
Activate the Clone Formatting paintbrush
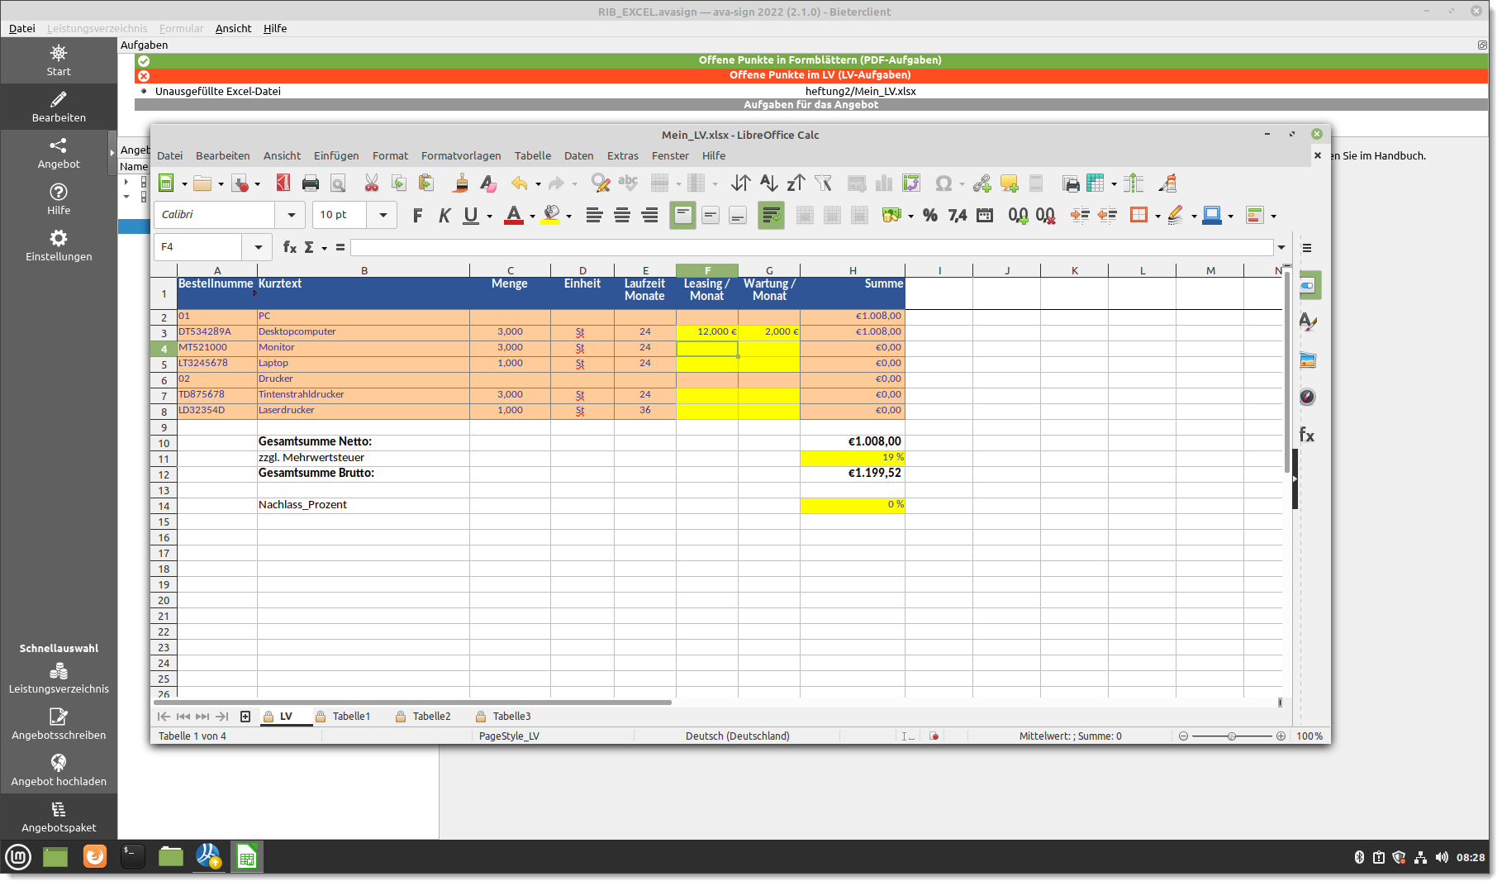460,183
